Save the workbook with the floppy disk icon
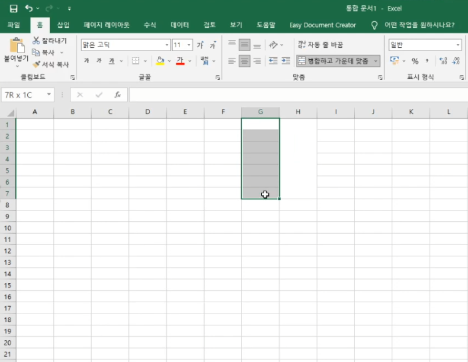The height and width of the screenshot is (362, 468). point(13,9)
